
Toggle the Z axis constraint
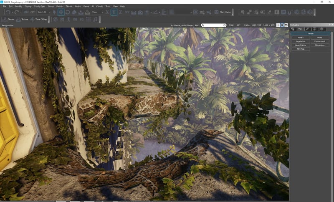(x=120, y=12)
